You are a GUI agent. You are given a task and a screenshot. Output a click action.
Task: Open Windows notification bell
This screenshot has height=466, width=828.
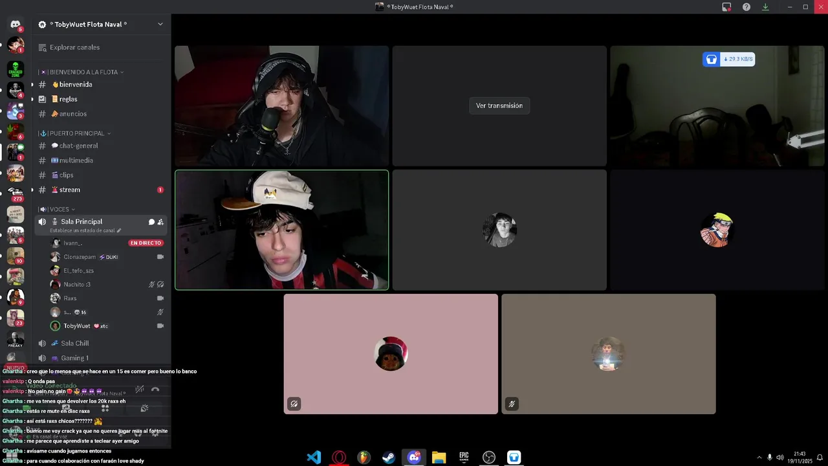[x=820, y=458]
